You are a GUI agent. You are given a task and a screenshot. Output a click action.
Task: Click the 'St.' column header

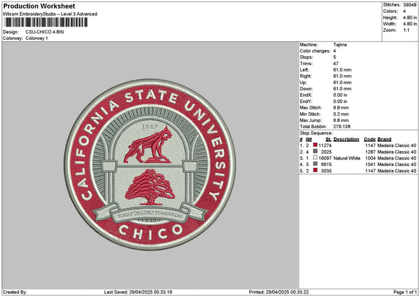tap(329, 139)
